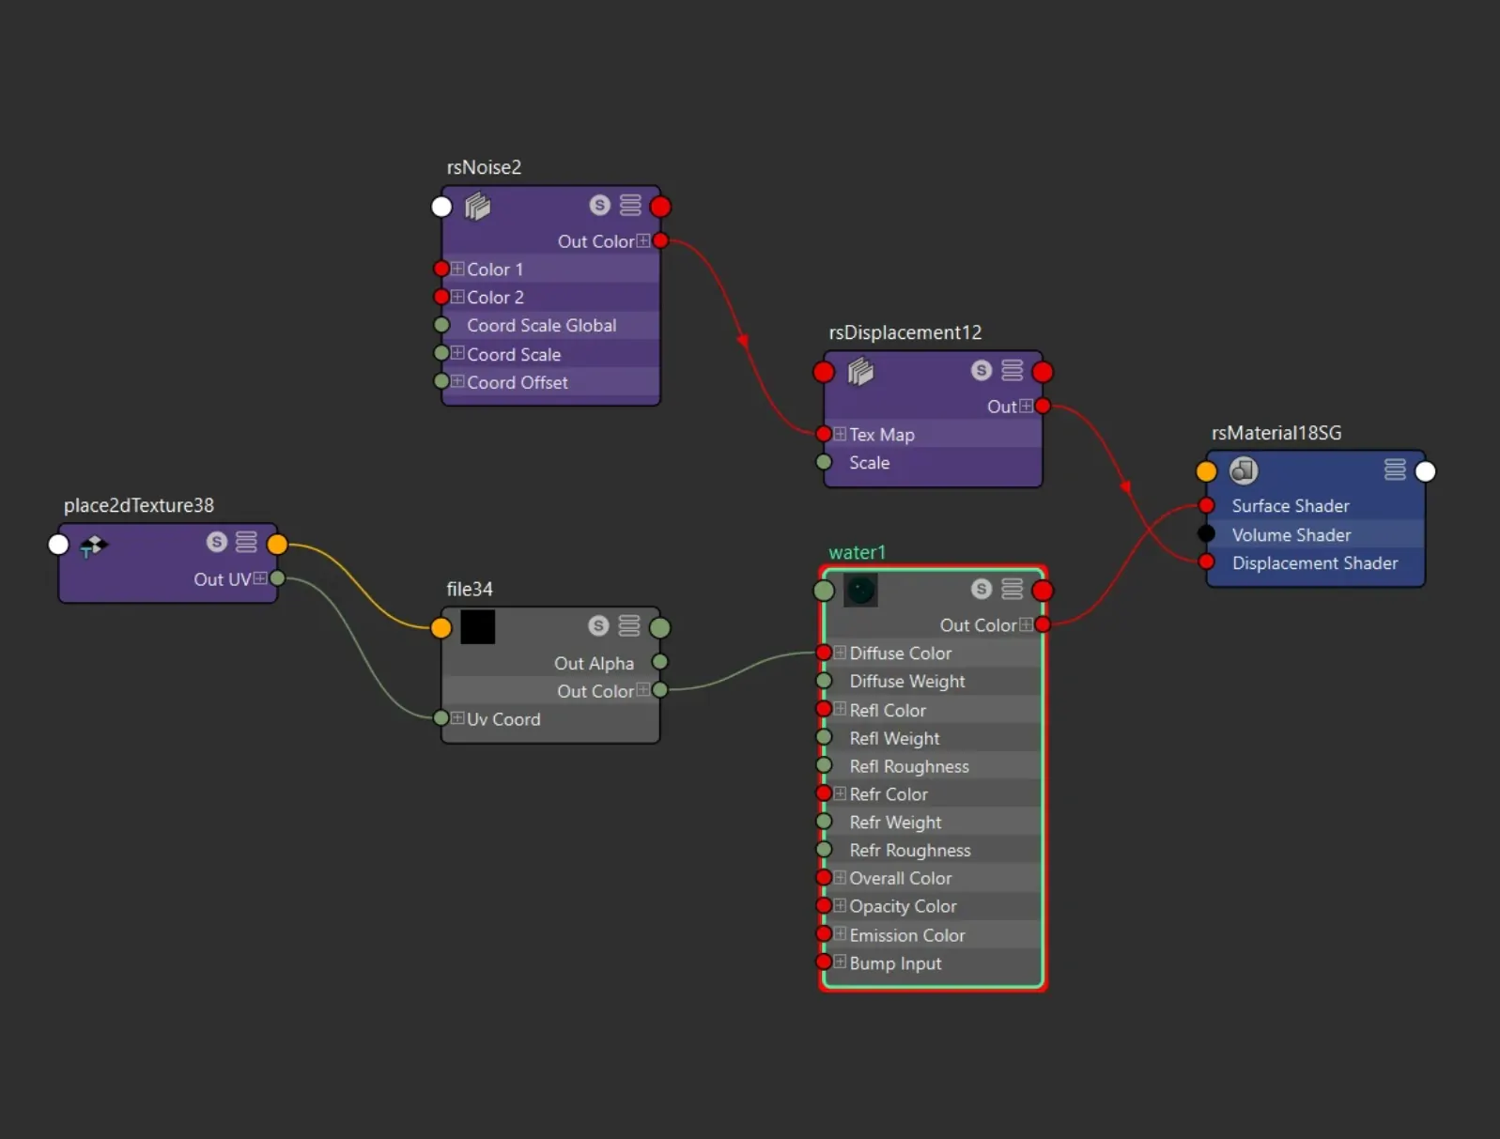
Task: Toggle the solo S button on water1
Action: pyautogui.click(x=982, y=589)
